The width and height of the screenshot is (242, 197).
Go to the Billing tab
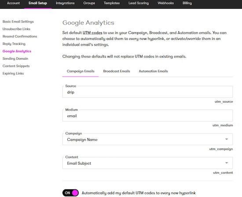[187, 3]
